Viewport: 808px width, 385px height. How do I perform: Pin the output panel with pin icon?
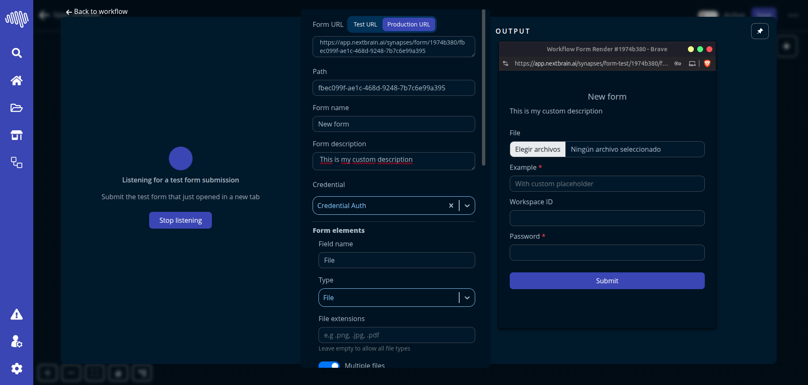point(760,31)
